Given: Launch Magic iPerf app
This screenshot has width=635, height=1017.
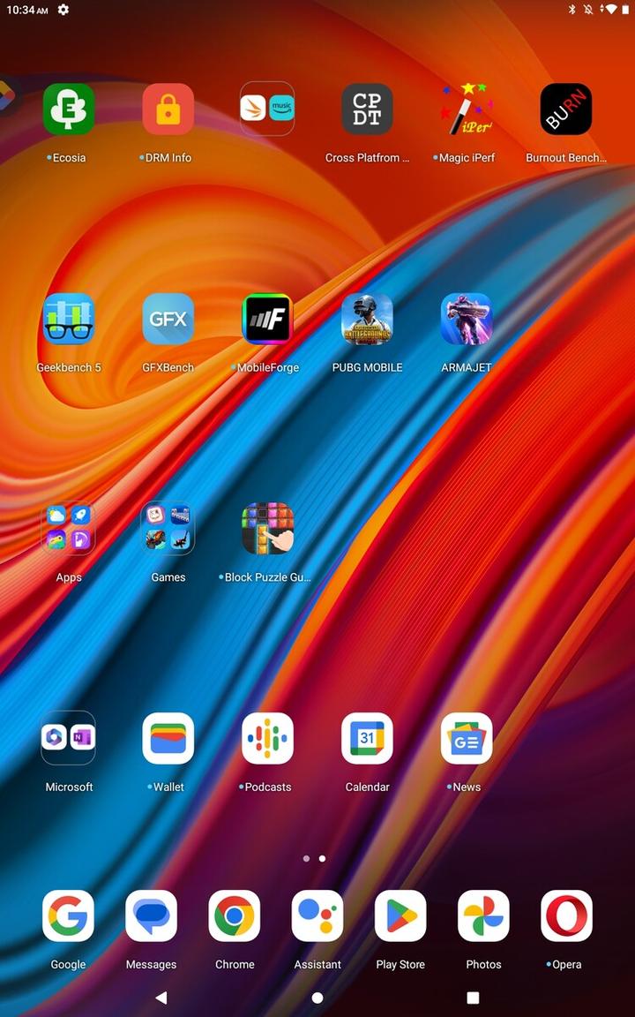Looking at the screenshot, I should [467, 109].
